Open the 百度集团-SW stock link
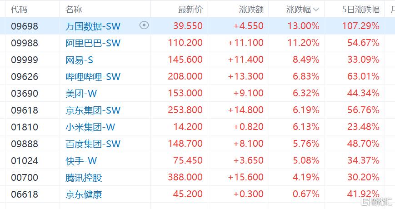395x209 pixels. click(93, 144)
